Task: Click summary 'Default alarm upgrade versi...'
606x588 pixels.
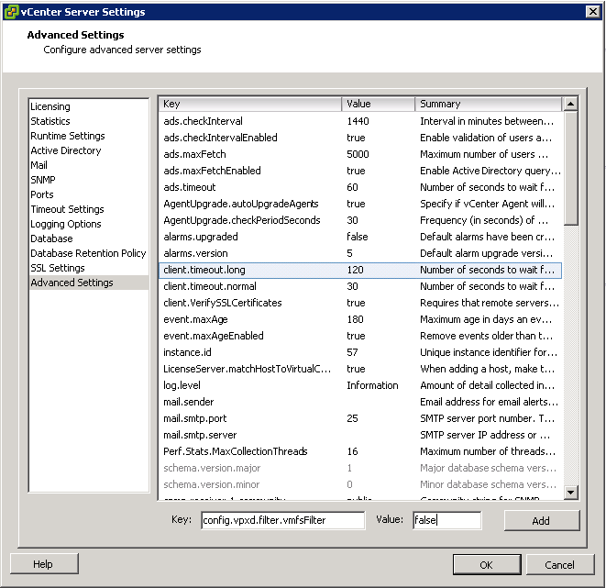Action: click(x=487, y=253)
